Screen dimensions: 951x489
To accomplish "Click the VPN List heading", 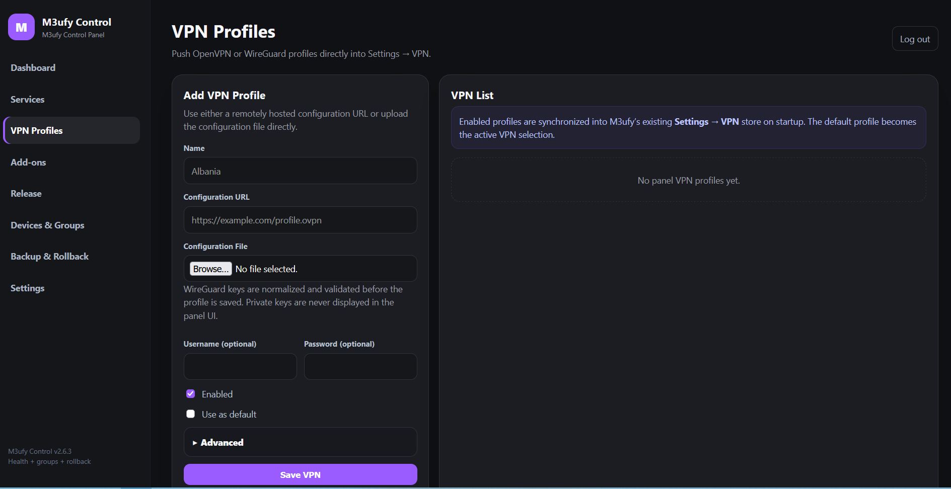I will point(472,96).
